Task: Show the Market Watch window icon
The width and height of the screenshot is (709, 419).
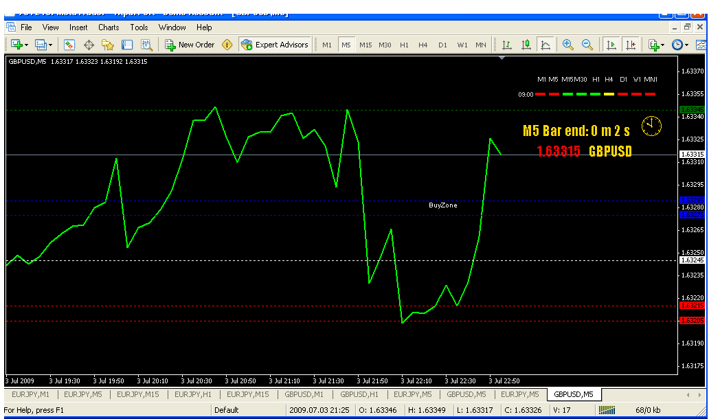Action: point(69,45)
